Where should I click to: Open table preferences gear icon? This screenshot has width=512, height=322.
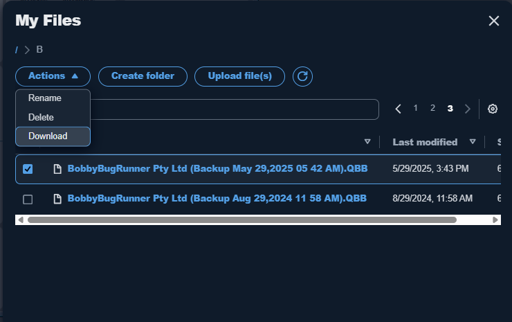[493, 109]
